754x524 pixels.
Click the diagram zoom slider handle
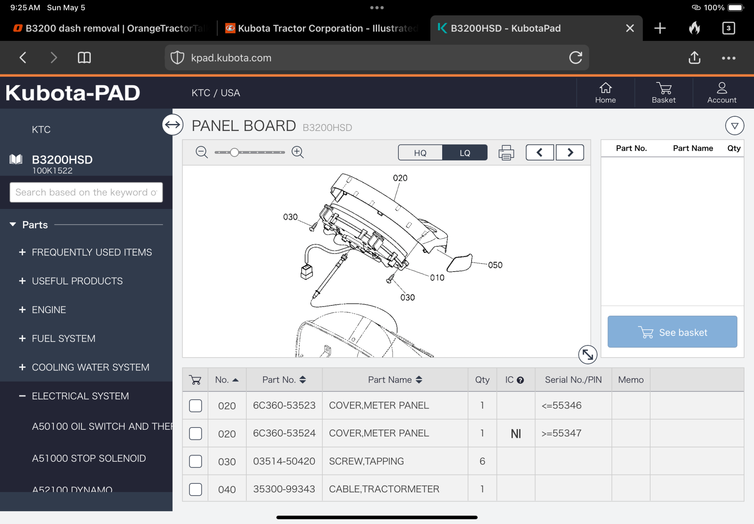(234, 152)
